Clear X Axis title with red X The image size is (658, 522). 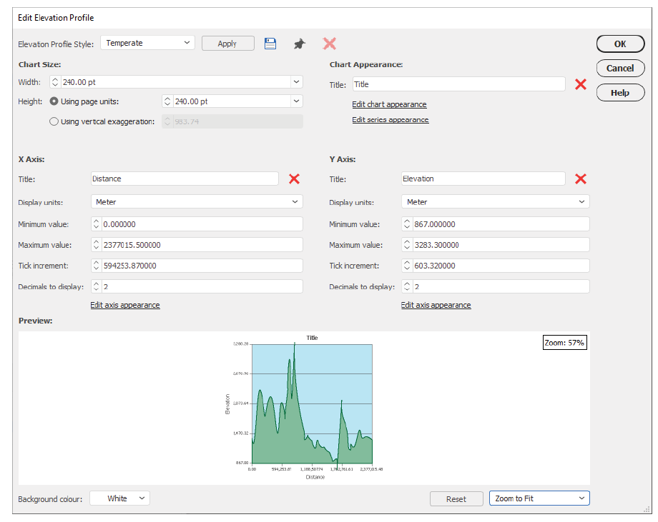(x=294, y=179)
